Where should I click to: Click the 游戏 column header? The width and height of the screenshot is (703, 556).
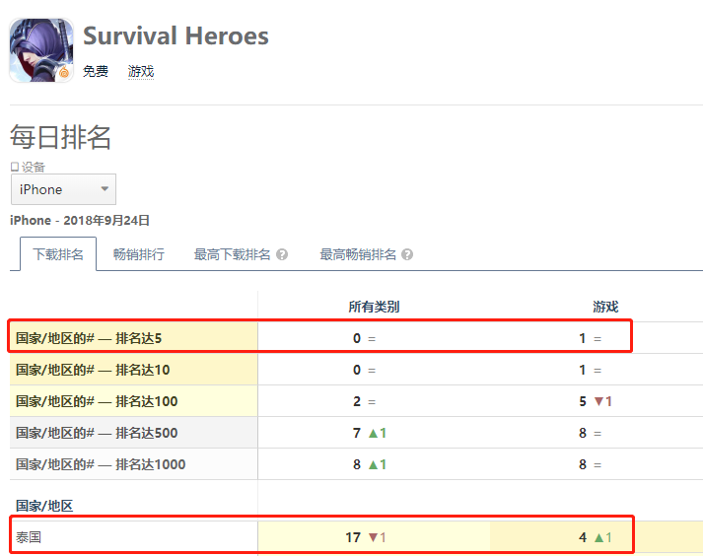pos(605,307)
